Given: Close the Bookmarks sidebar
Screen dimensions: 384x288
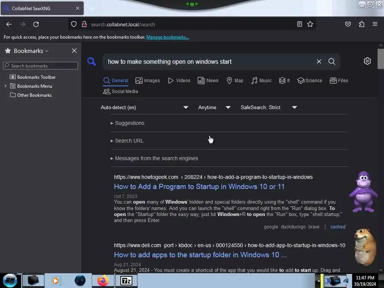Looking at the screenshot, I should coord(74,51).
